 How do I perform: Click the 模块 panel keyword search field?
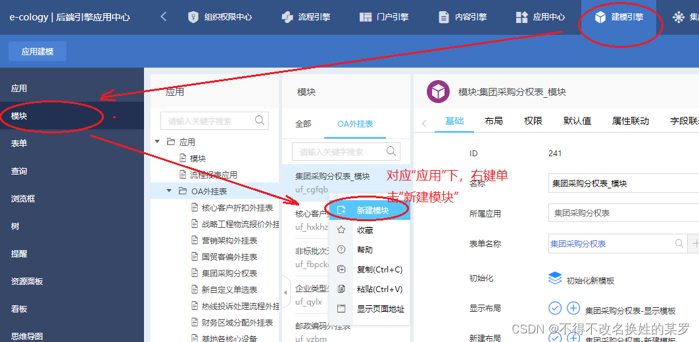click(x=346, y=152)
